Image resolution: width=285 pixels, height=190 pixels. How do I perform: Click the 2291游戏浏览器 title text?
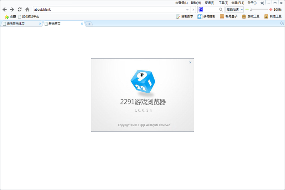coord(143,102)
